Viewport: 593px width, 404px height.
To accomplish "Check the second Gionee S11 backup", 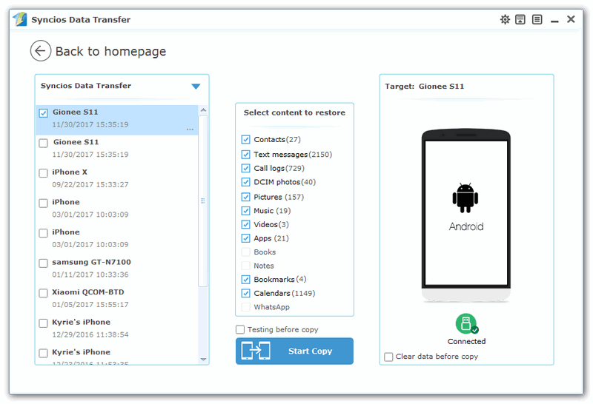I will point(44,143).
